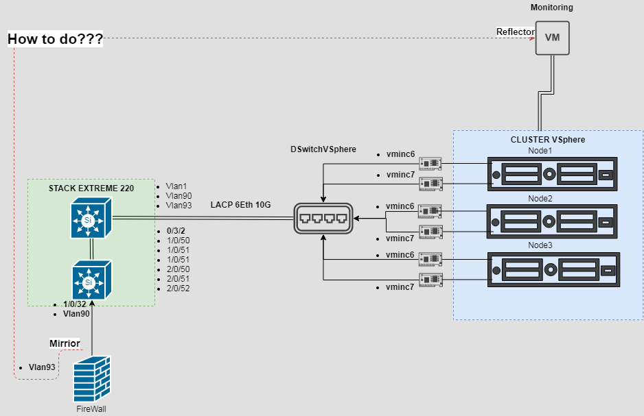Select the 'How to do???' text label

(55, 39)
